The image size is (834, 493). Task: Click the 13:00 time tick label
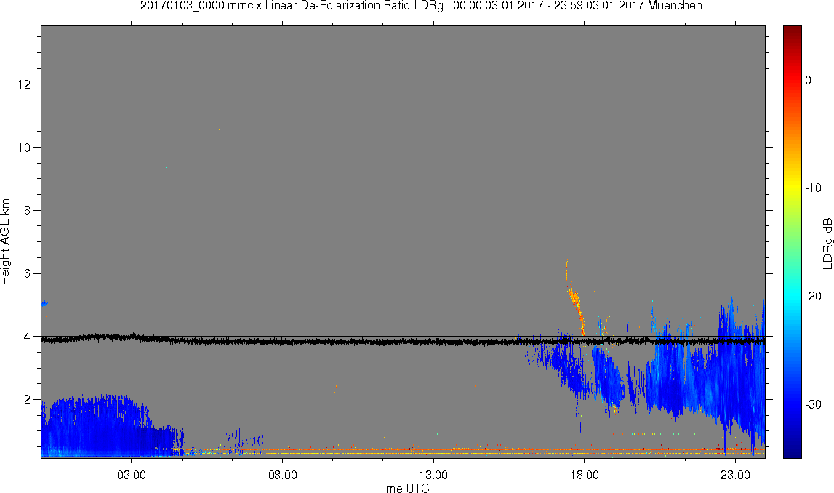click(433, 475)
